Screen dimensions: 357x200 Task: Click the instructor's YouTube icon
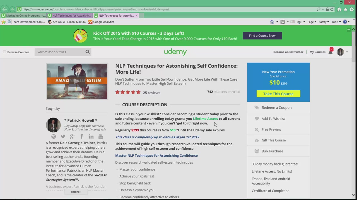[x=101, y=136]
